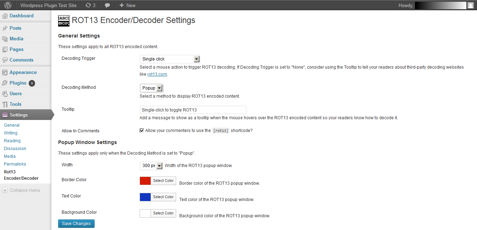Click the red Border Color swatch
The image size is (477, 230).
pos(145,180)
